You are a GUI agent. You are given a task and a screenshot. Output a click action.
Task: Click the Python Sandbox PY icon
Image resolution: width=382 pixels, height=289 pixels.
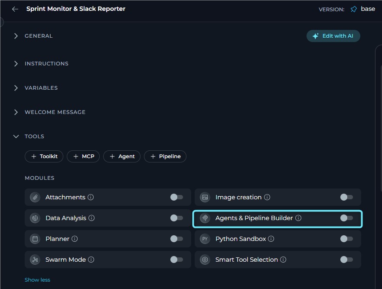[205, 239]
